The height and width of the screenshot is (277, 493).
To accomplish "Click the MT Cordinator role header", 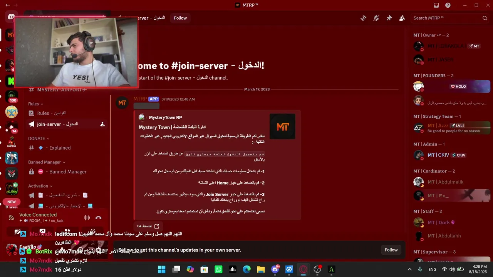I will pyautogui.click(x=434, y=171).
